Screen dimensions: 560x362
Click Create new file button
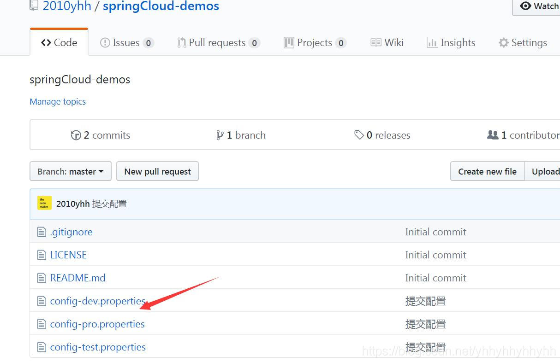pos(487,171)
